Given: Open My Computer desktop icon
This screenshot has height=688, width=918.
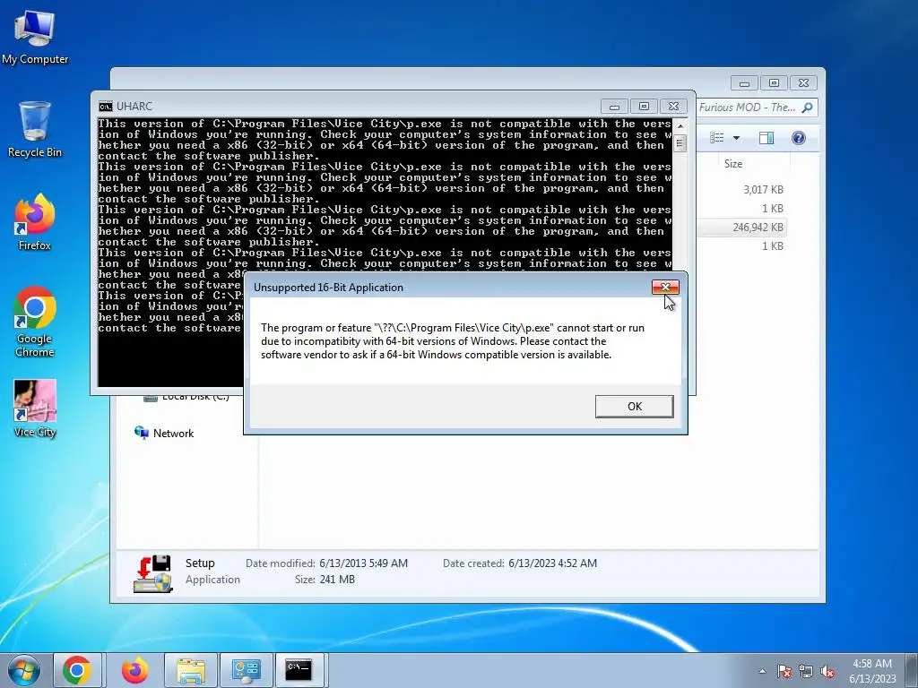Looking at the screenshot, I should pos(35,38).
